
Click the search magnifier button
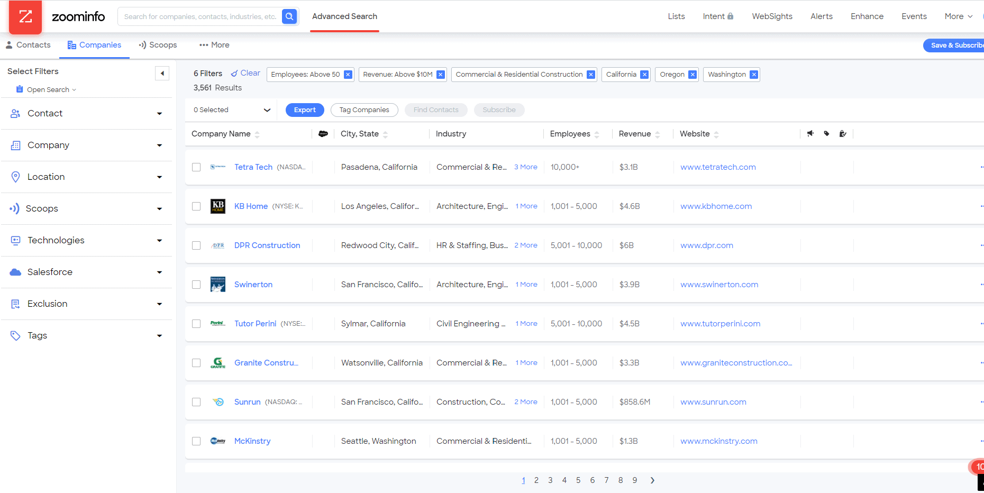pyautogui.click(x=289, y=16)
